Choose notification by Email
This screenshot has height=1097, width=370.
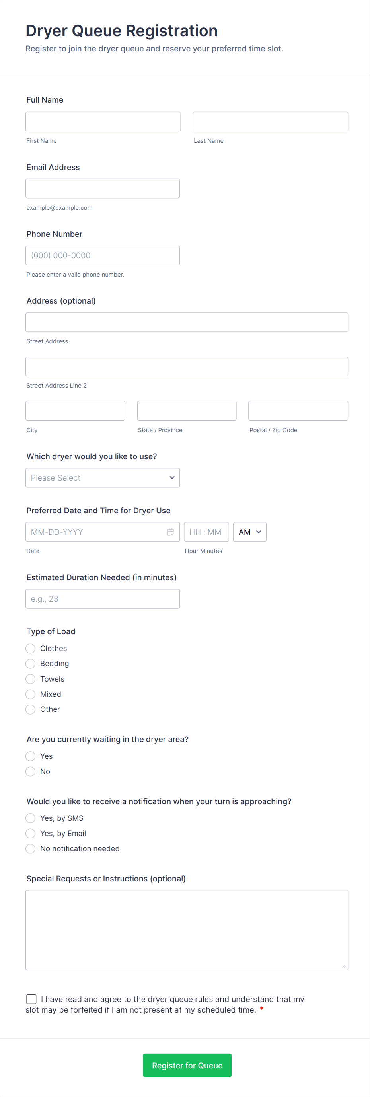click(x=31, y=834)
